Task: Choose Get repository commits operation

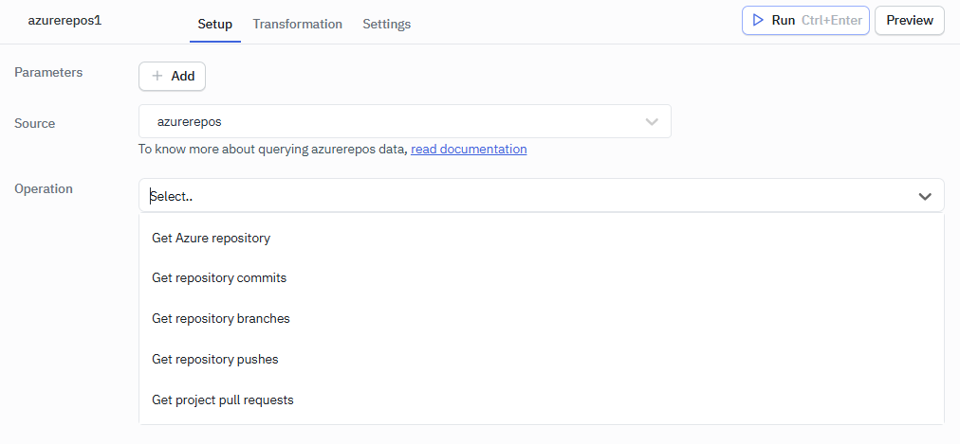Action: (542, 278)
